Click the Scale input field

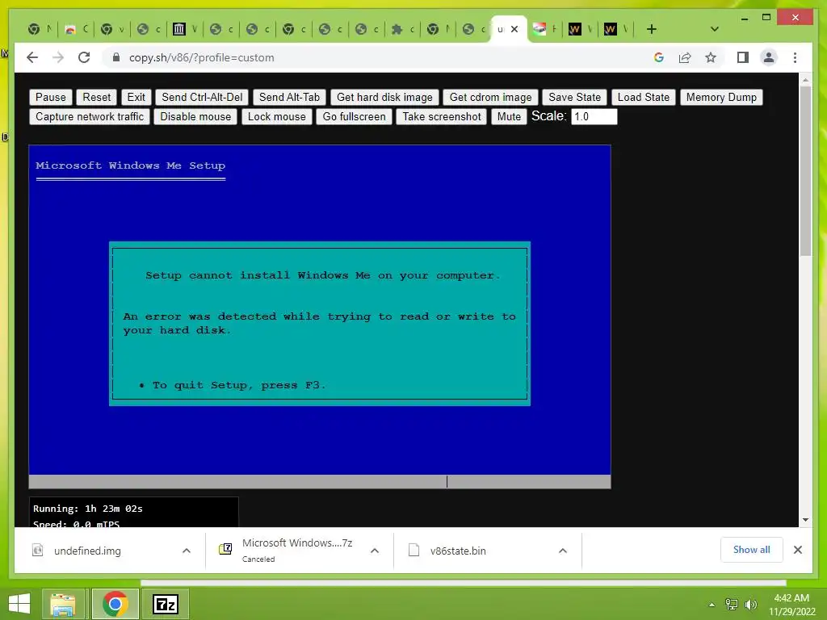pos(594,116)
